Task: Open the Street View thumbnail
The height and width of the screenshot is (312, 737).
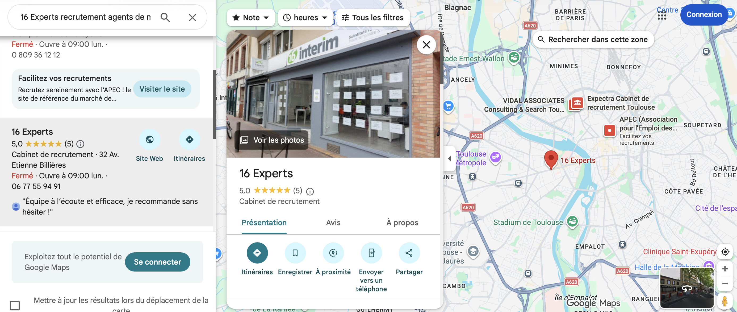Action: point(687,288)
